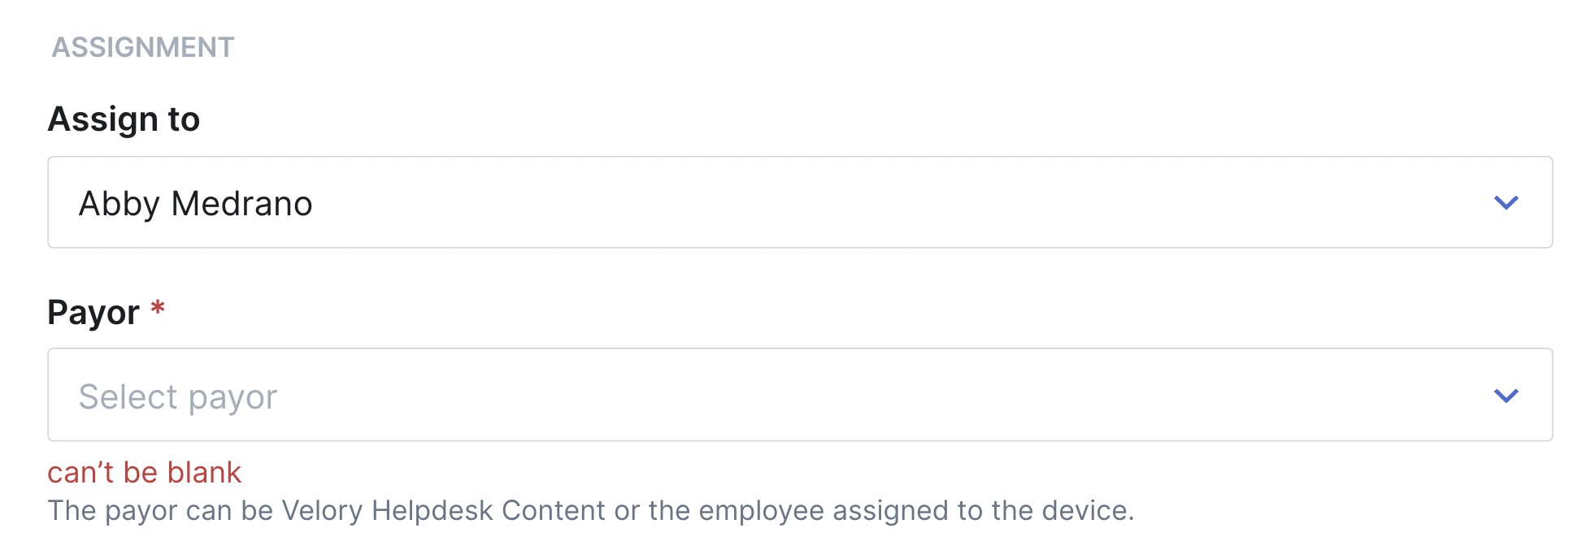Click the chevron arrow in Assign to field

pos(1506,202)
